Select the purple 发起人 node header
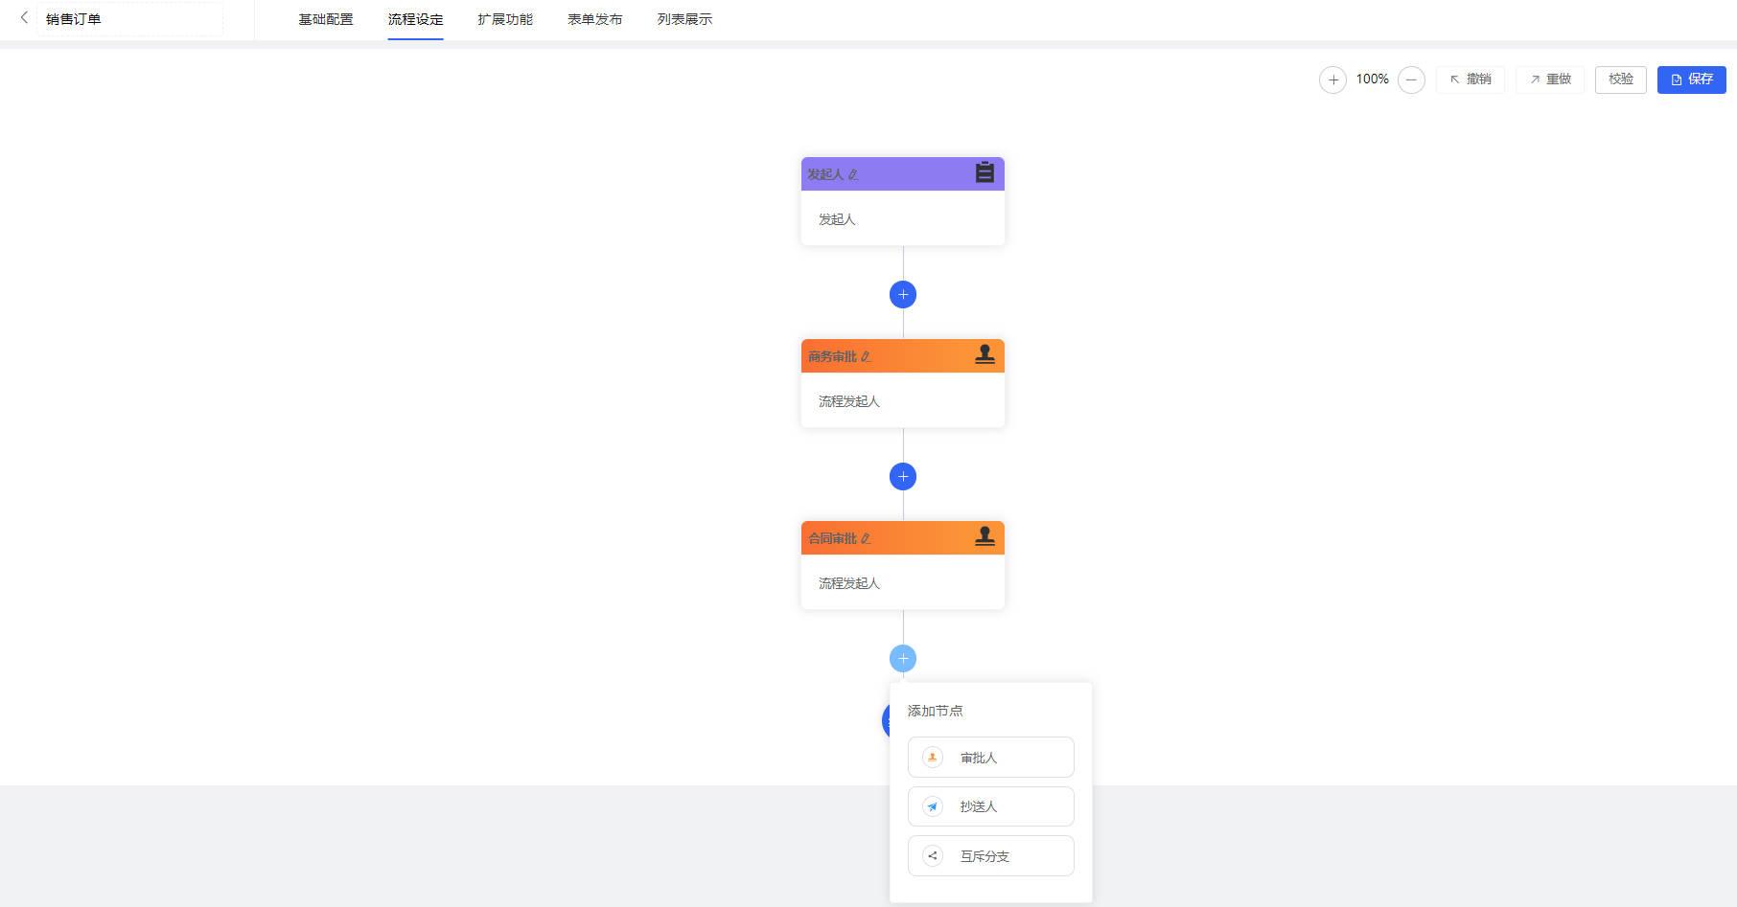 pyautogui.click(x=903, y=173)
